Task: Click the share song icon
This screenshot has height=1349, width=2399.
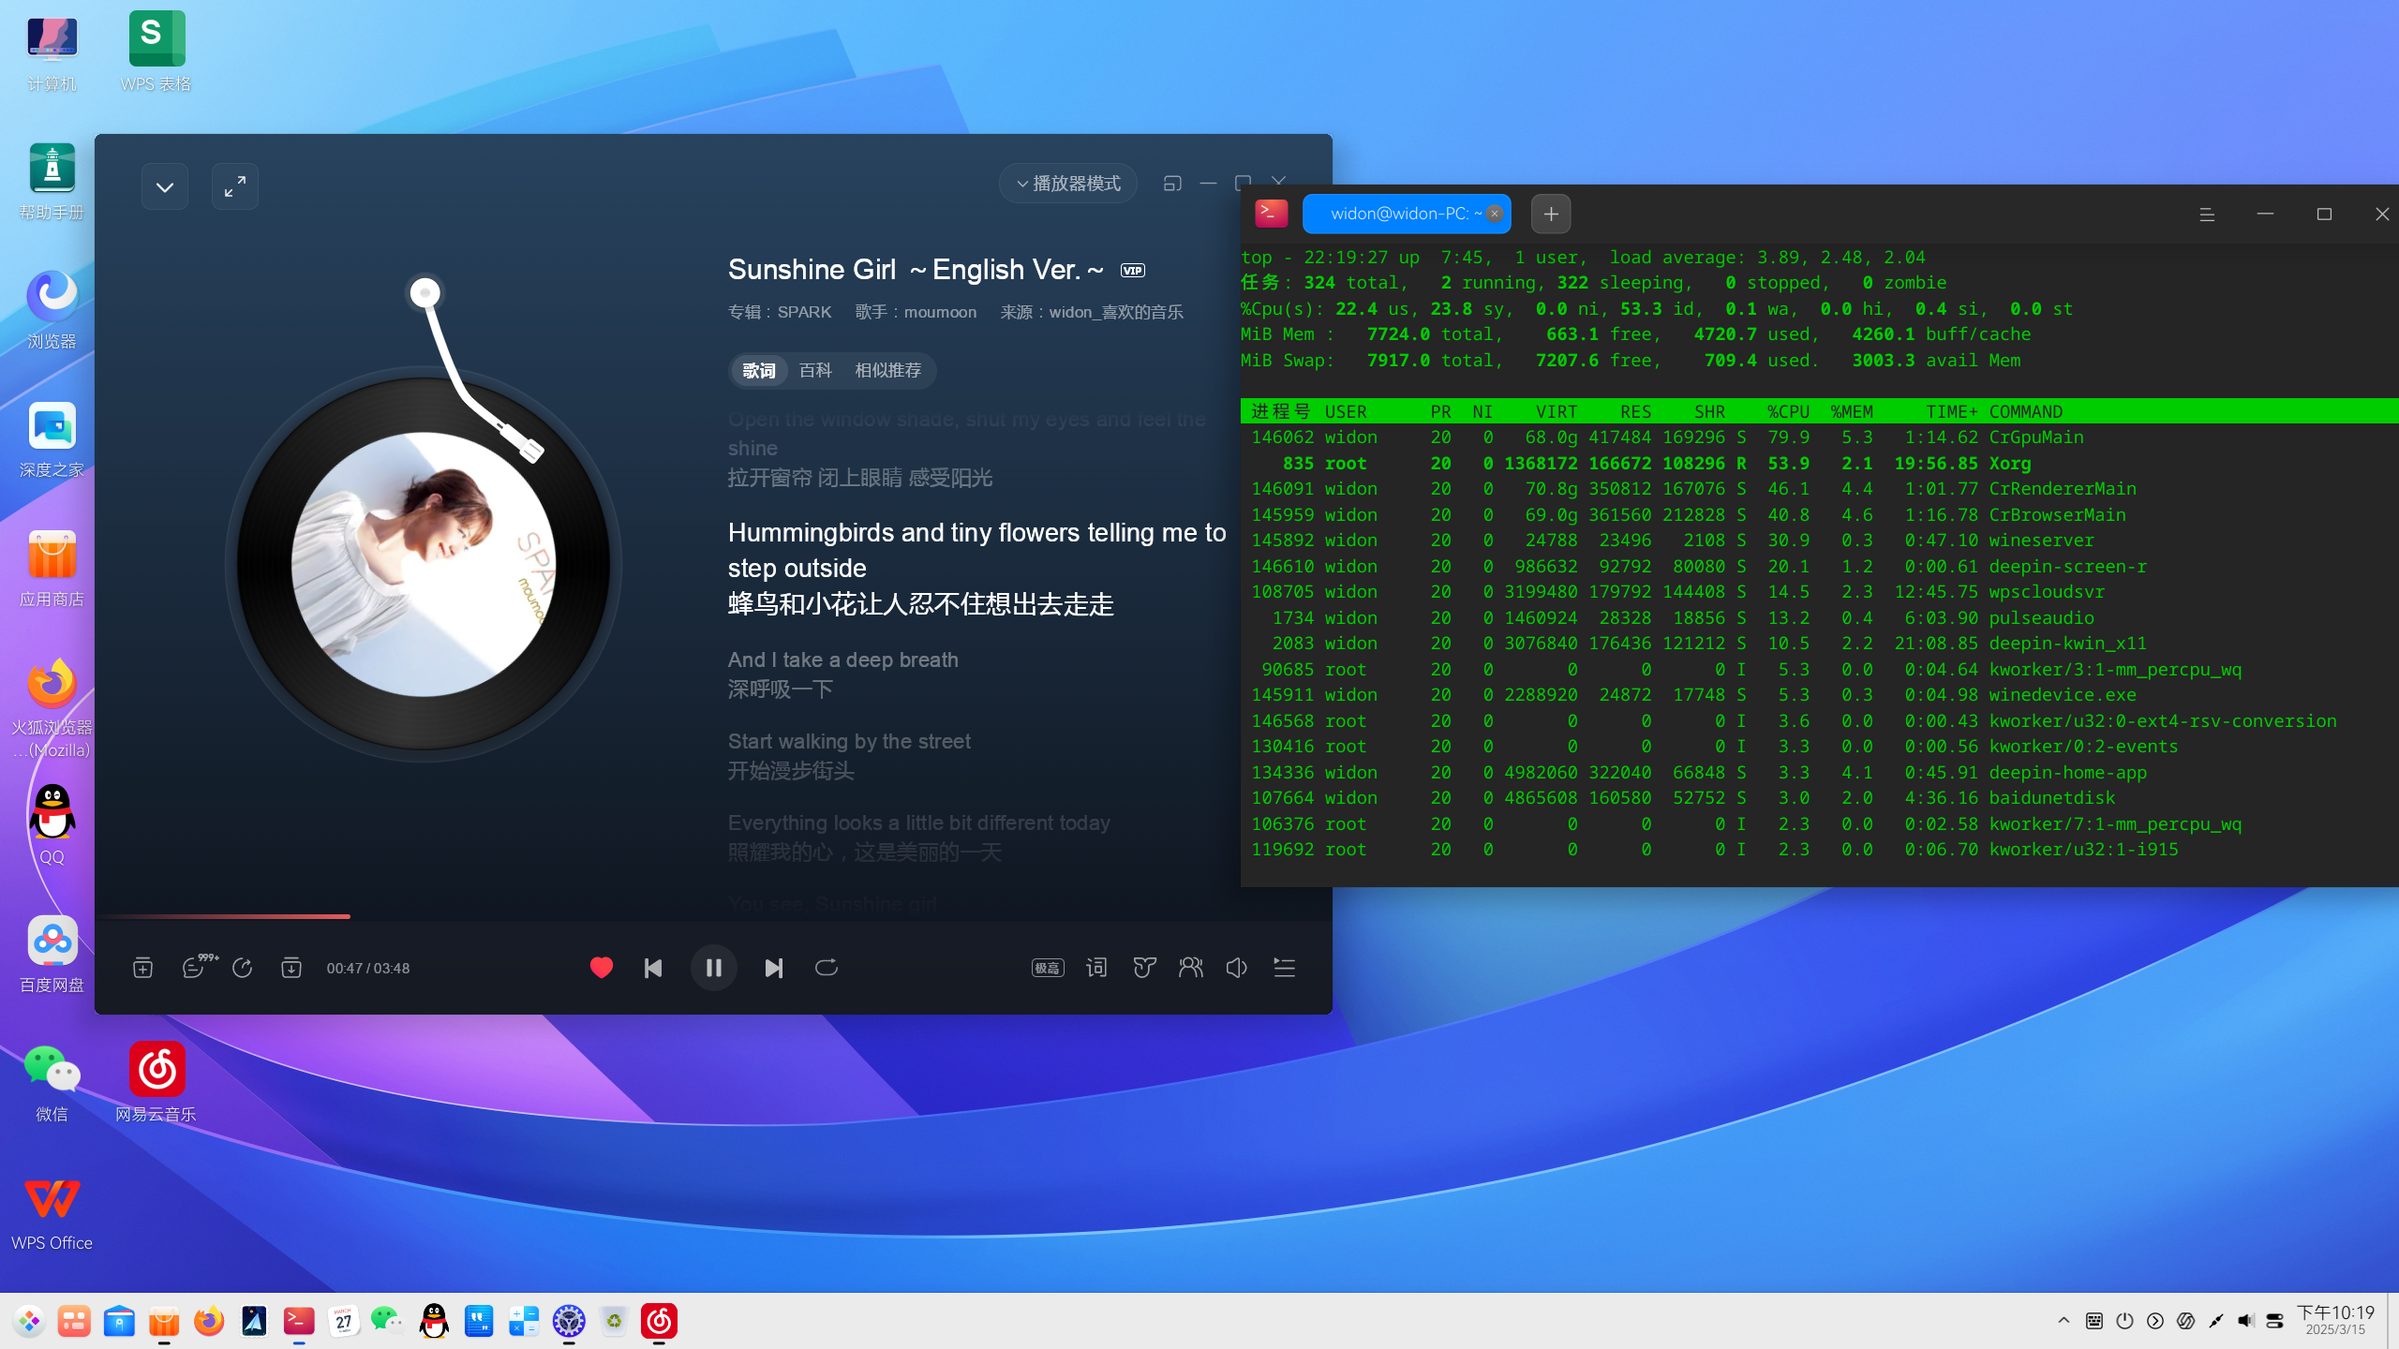Action: 243,968
